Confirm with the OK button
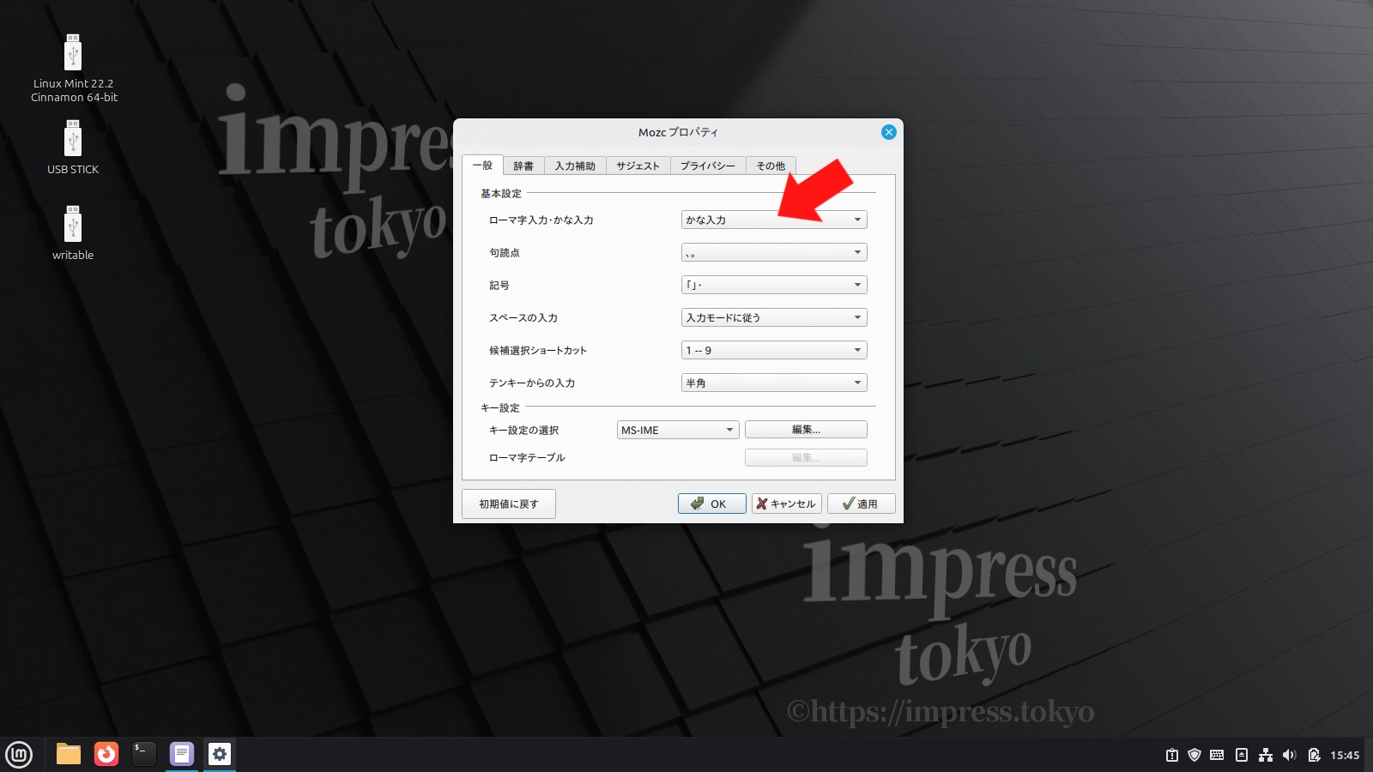This screenshot has width=1373, height=772. click(711, 504)
